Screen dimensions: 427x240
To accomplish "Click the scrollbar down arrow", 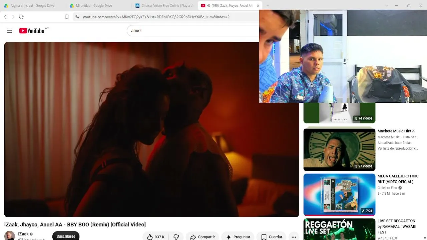I will [x=425, y=237].
